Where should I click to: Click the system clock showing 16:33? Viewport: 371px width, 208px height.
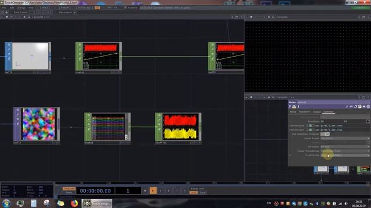(x=359, y=202)
